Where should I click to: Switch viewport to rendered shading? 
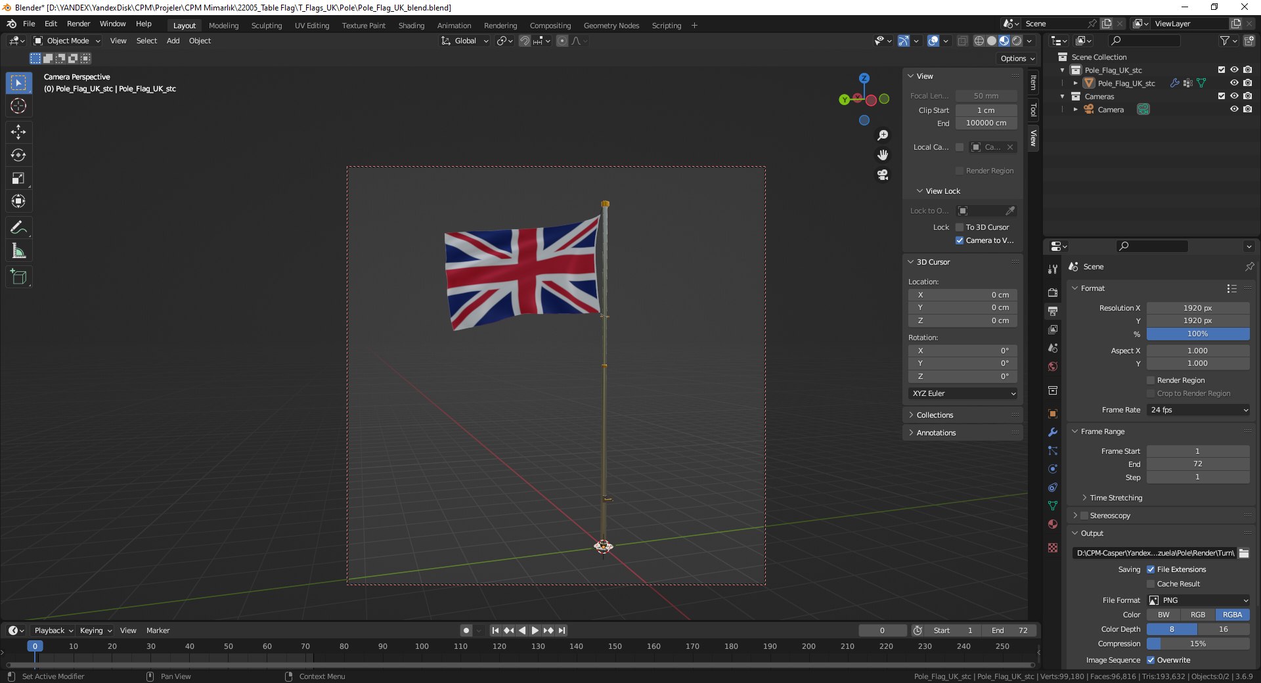(1017, 41)
